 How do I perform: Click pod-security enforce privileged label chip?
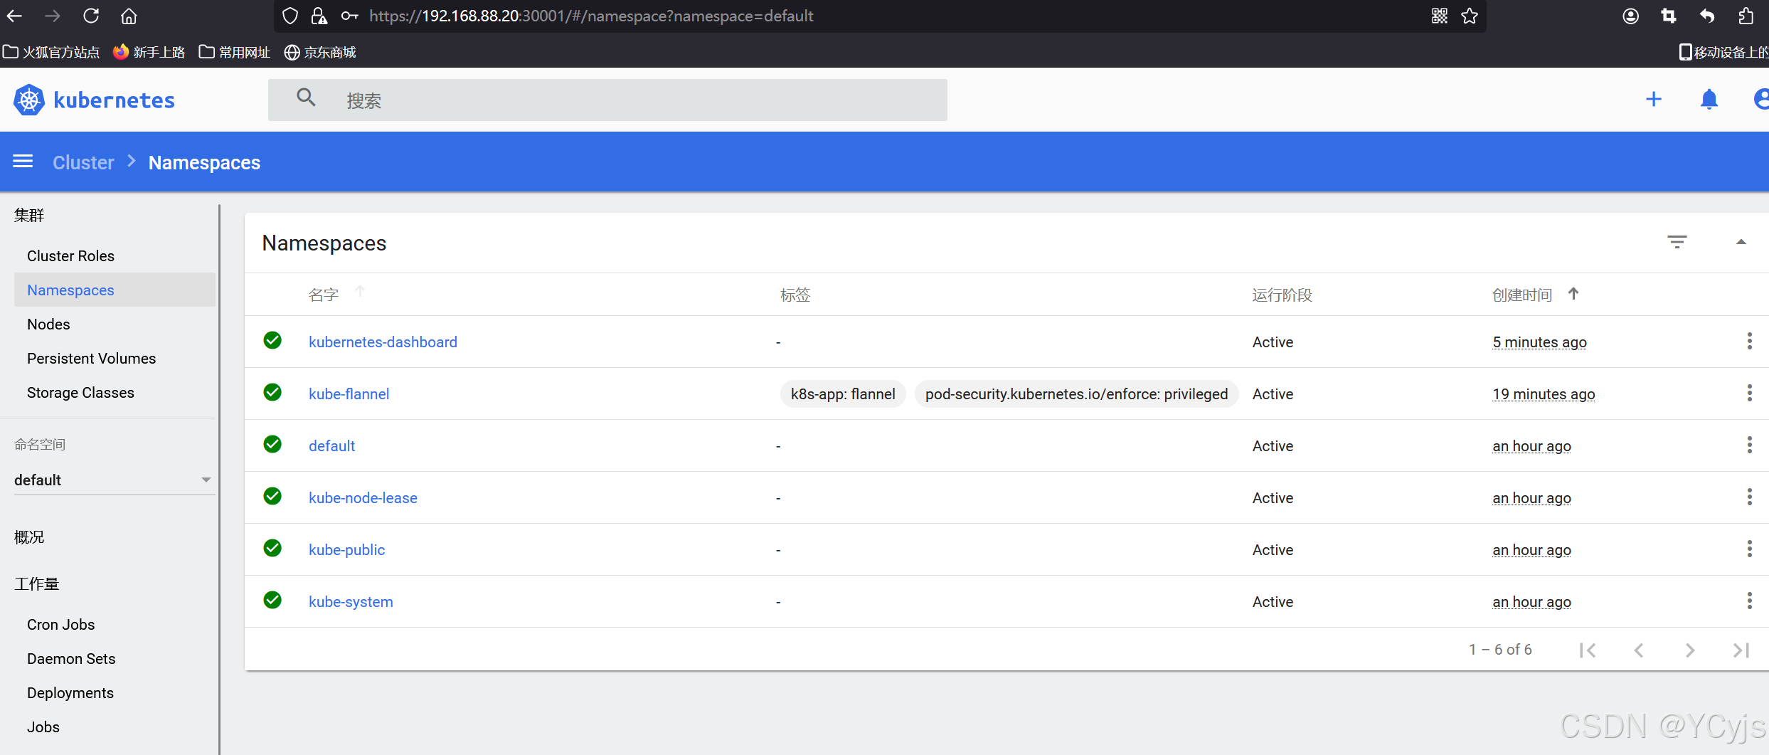[x=1076, y=394]
